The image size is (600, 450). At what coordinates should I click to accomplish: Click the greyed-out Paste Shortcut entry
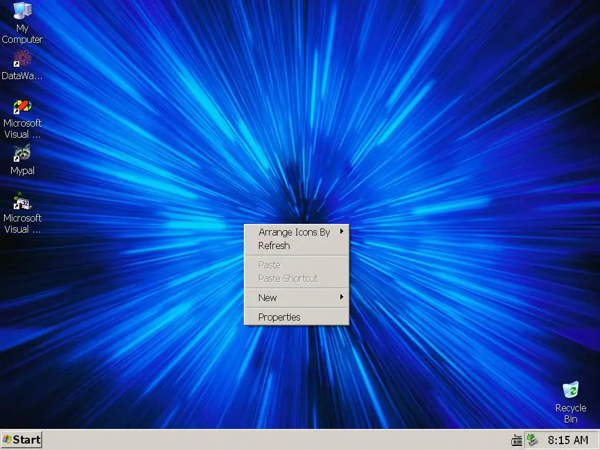click(x=296, y=278)
